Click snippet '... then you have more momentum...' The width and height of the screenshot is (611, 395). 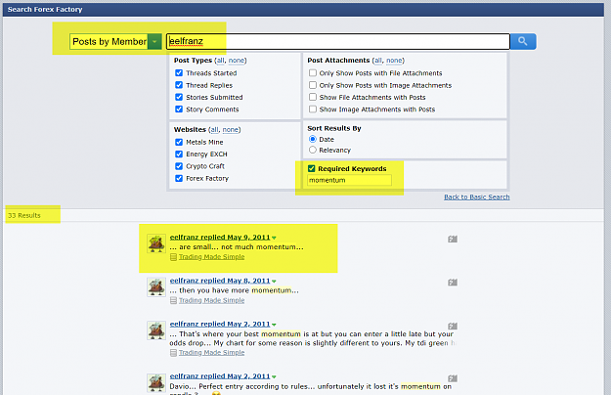pyautogui.click(x=235, y=290)
